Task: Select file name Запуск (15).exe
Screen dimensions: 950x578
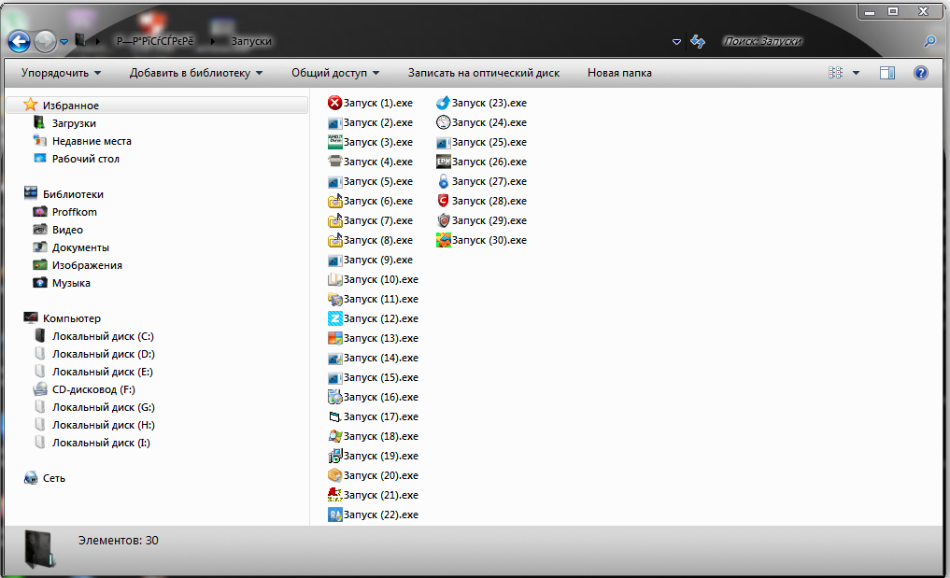Action: click(x=380, y=377)
